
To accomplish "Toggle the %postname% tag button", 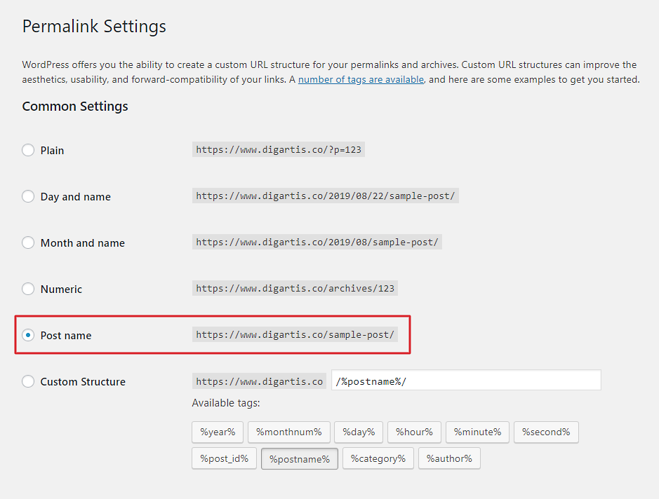I will click(x=300, y=459).
